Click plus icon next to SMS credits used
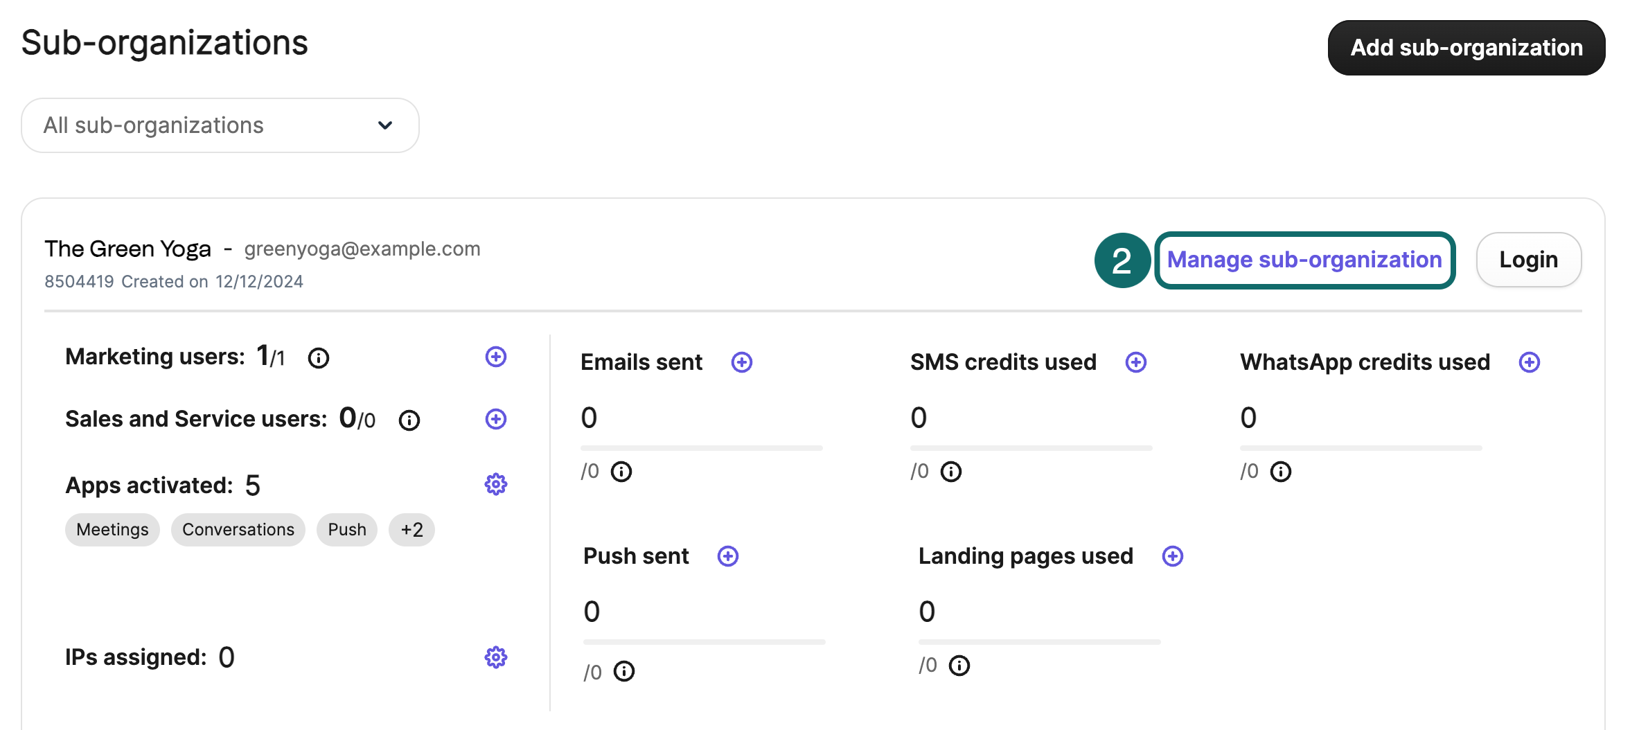The width and height of the screenshot is (1639, 730). coord(1135,362)
